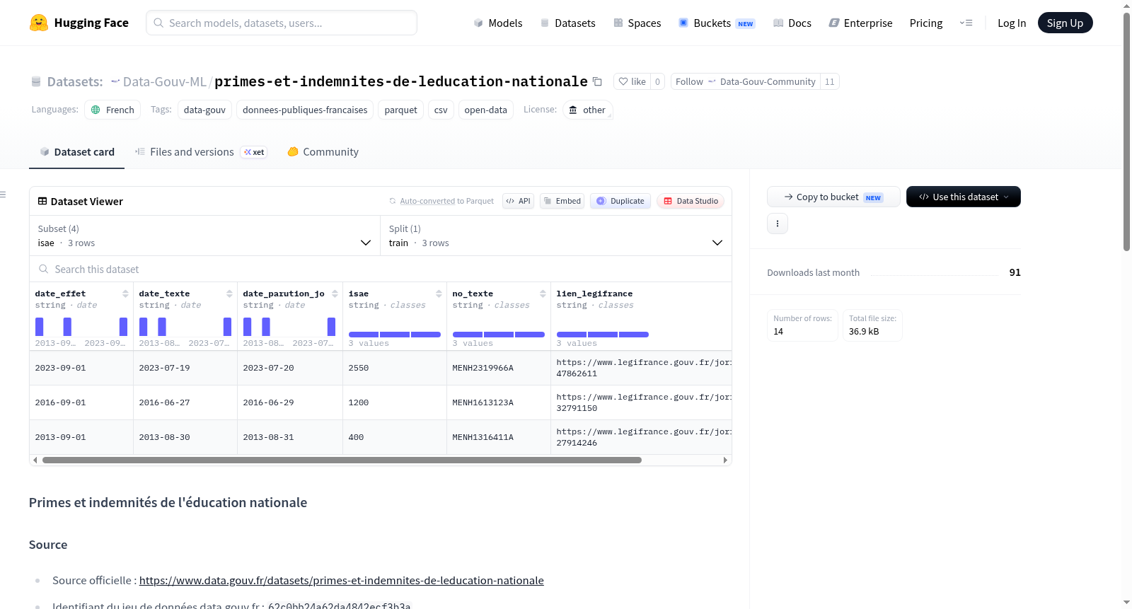Click the open-data tag
Viewport: 1132px width, 609px height.
coord(485,110)
